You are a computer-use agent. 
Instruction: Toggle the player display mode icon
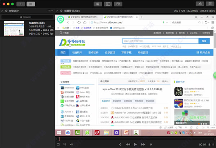pos(58,144)
